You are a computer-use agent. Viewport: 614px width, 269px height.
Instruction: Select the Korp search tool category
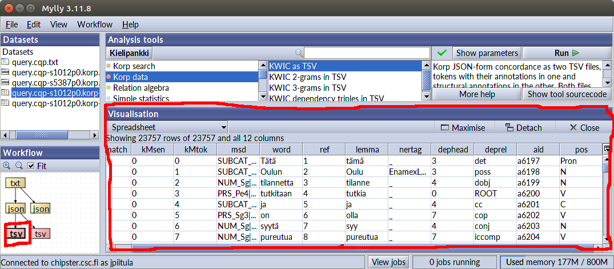[134, 66]
